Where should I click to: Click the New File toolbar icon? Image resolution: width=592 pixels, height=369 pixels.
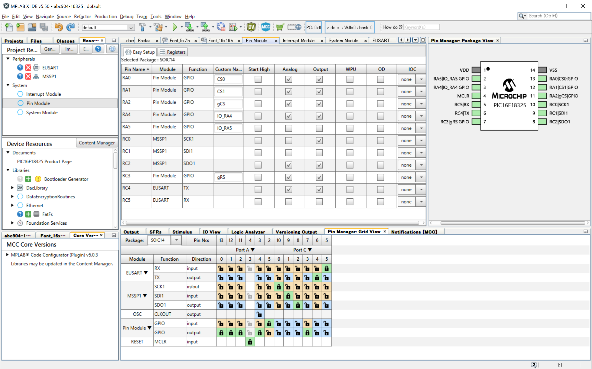tap(9, 27)
